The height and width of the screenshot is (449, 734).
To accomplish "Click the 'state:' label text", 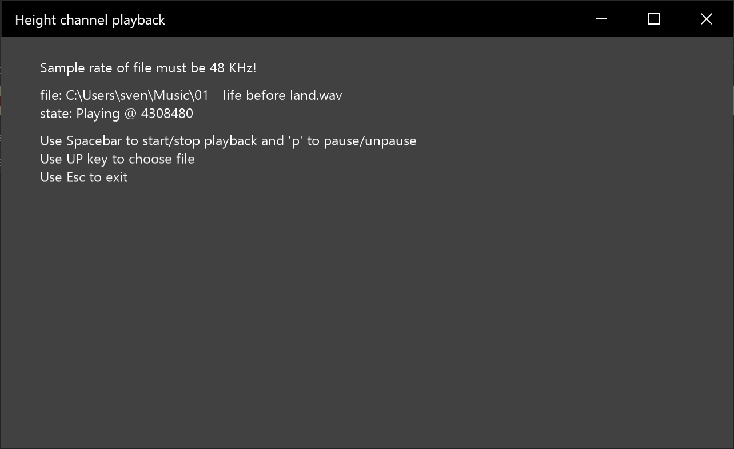I will point(56,114).
